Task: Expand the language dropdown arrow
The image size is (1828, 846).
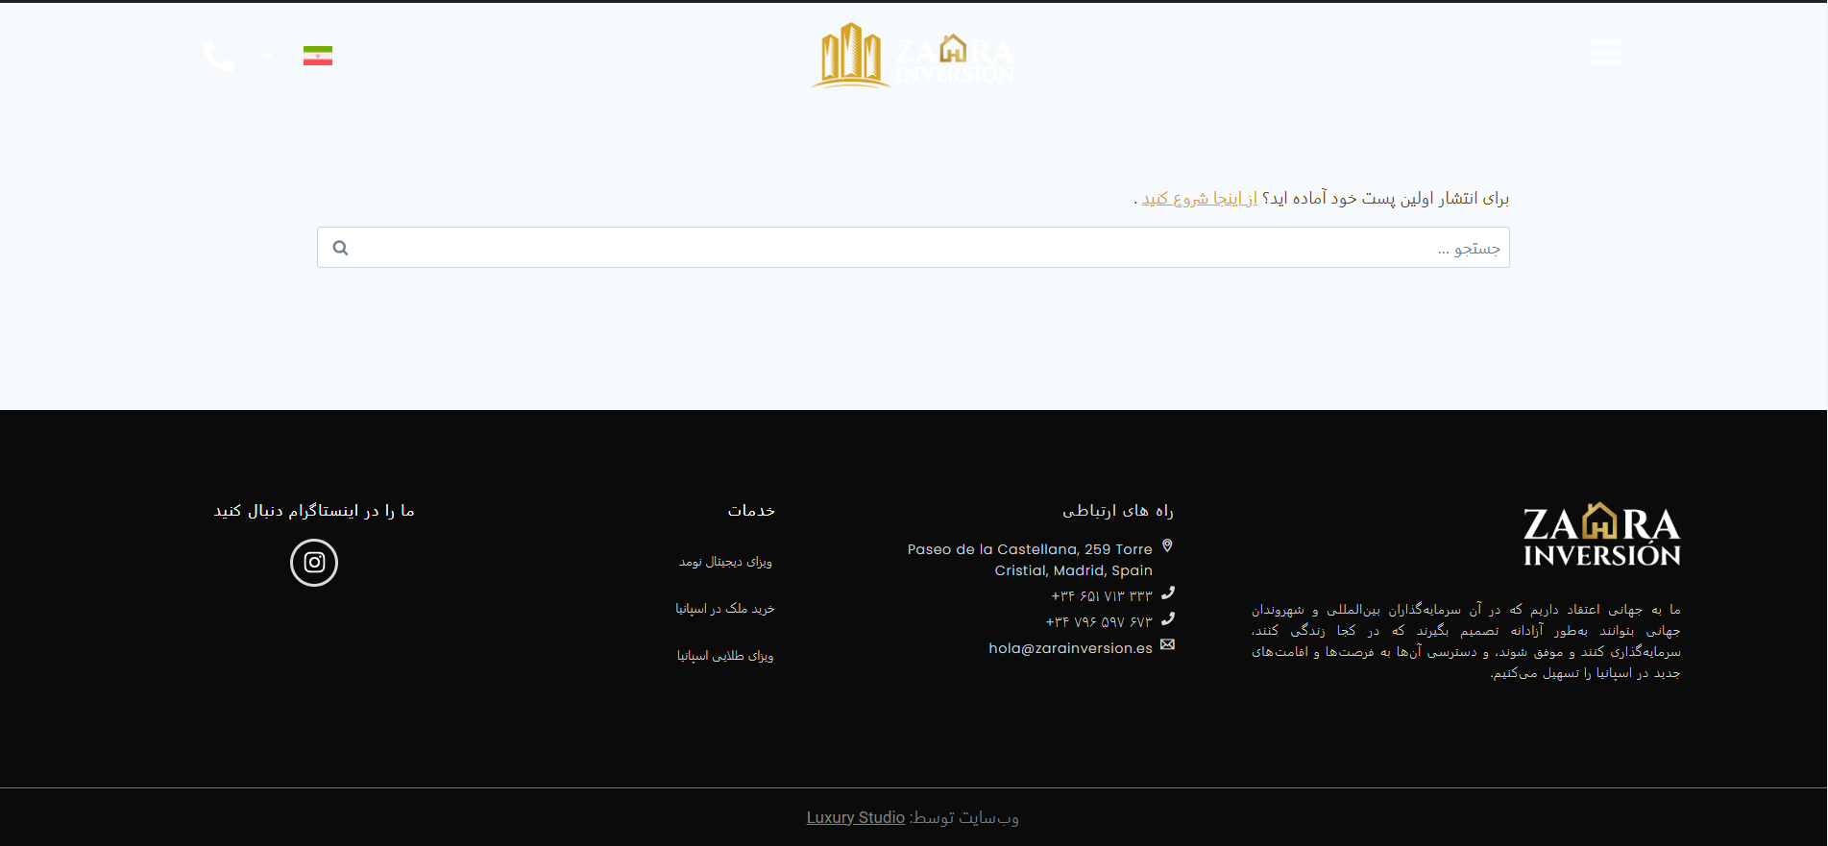Action: click(268, 56)
